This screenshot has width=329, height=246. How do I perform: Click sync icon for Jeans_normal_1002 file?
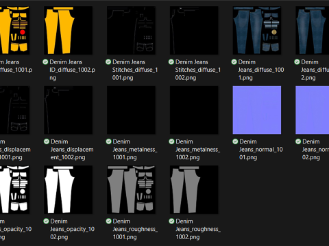pyautogui.click(x=298, y=141)
